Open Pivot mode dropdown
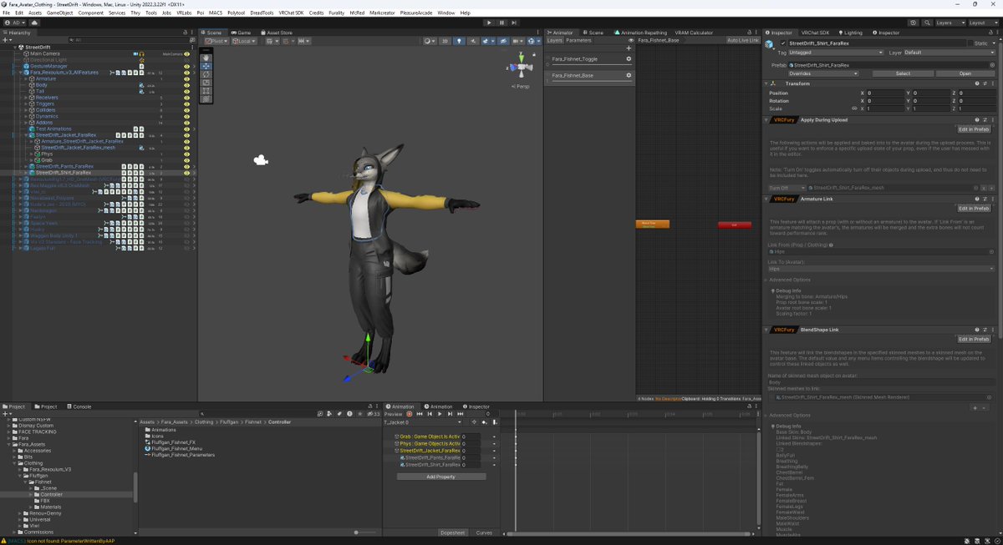This screenshot has width=1003, height=545. coord(216,40)
